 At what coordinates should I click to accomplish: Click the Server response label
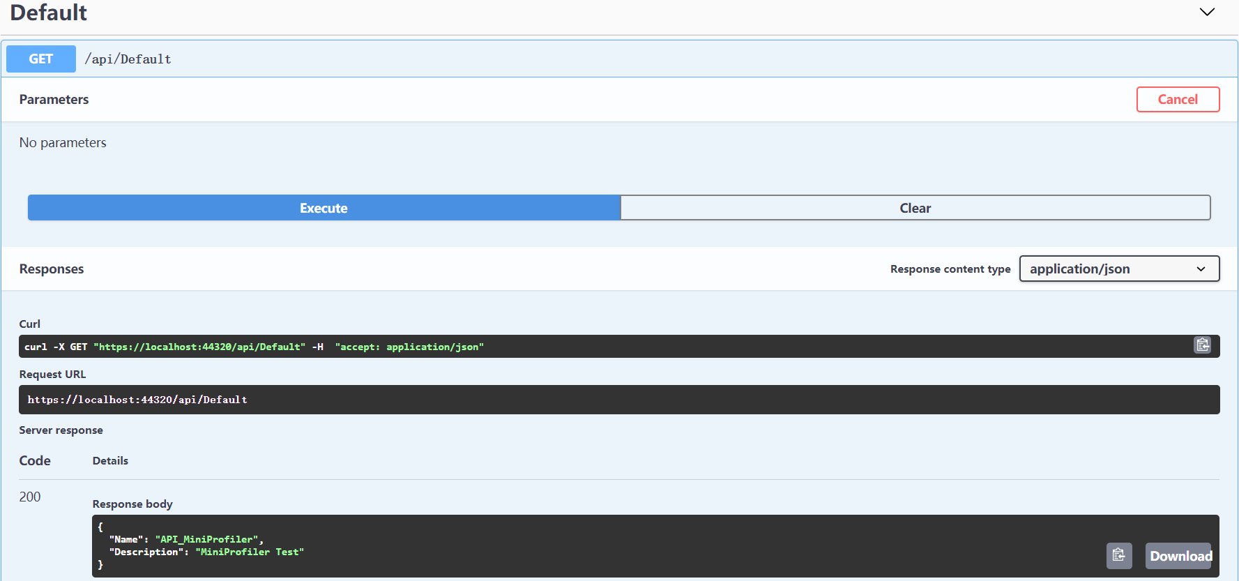pyautogui.click(x=61, y=430)
